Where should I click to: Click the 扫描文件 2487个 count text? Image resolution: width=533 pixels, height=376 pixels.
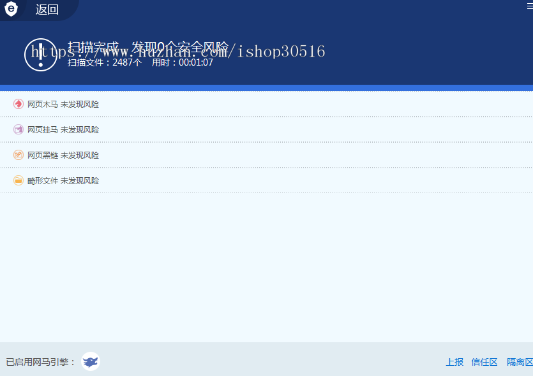click(x=105, y=62)
